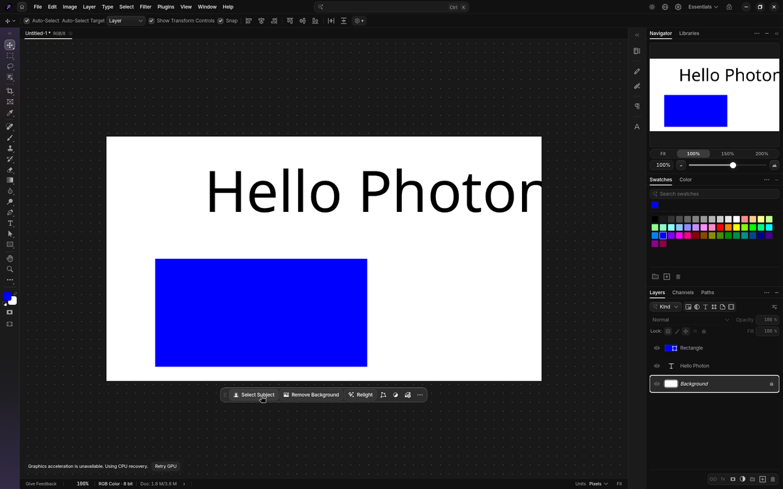The height and width of the screenshot is (489, 783).
Task: Open the new adjustment layer icon
Action: (x=743, y=479)
